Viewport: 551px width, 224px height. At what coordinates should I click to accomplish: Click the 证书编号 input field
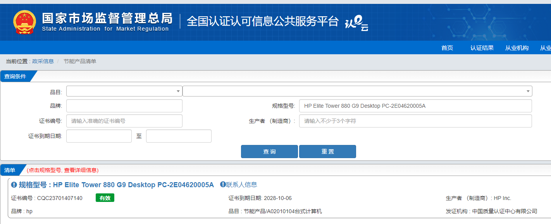pos(124,121)
